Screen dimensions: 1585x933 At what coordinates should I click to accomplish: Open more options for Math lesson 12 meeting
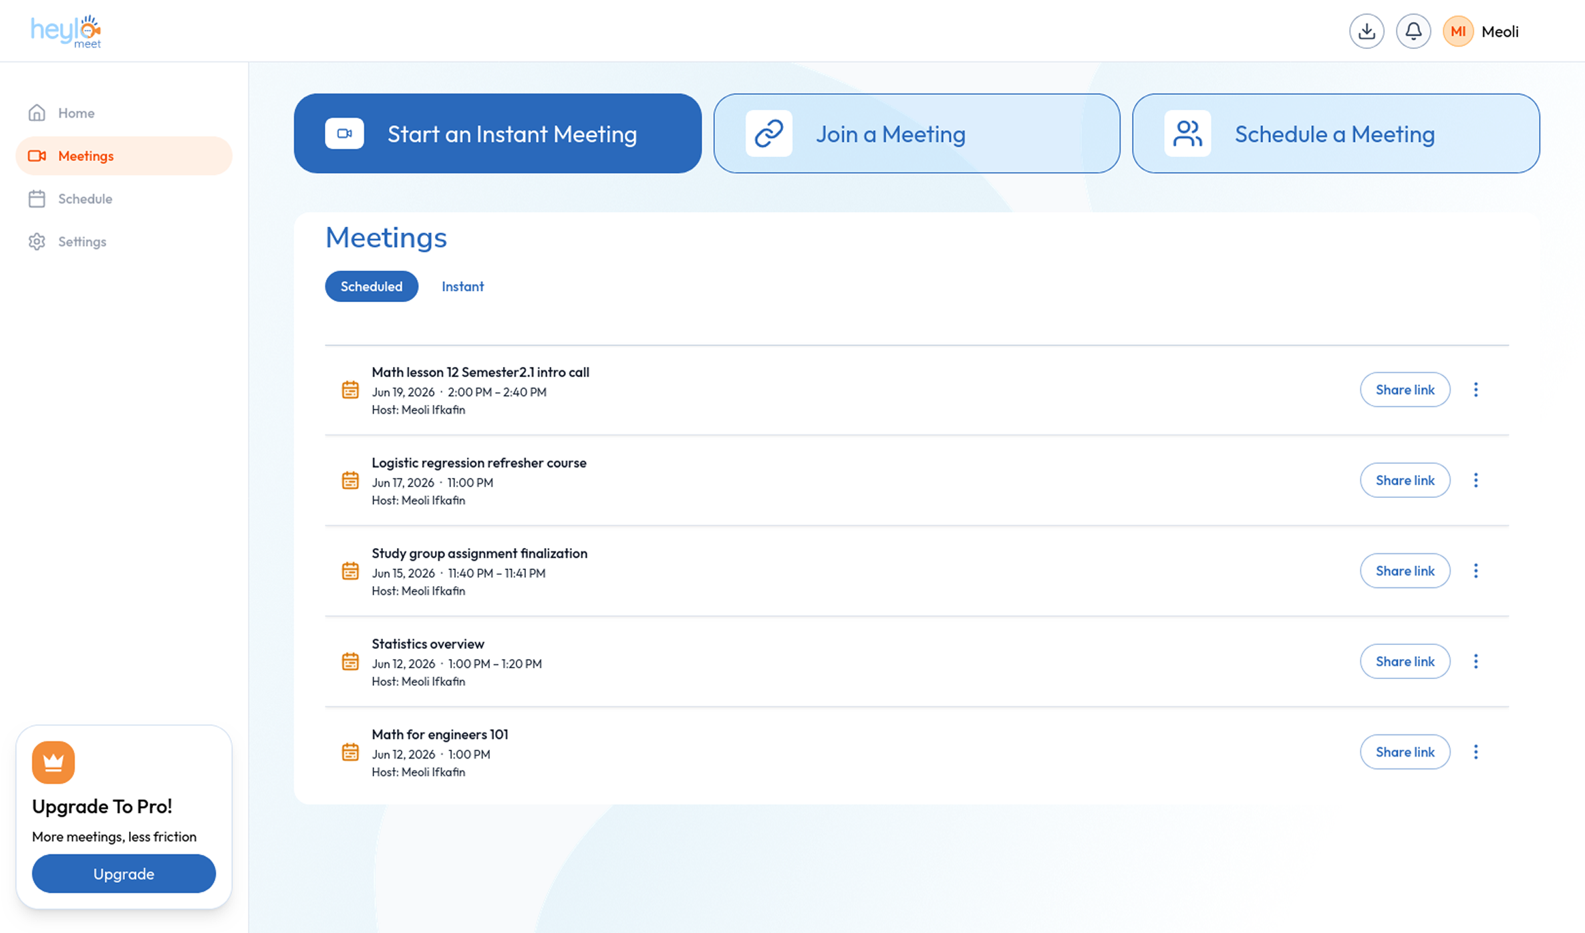[1476, 390]
